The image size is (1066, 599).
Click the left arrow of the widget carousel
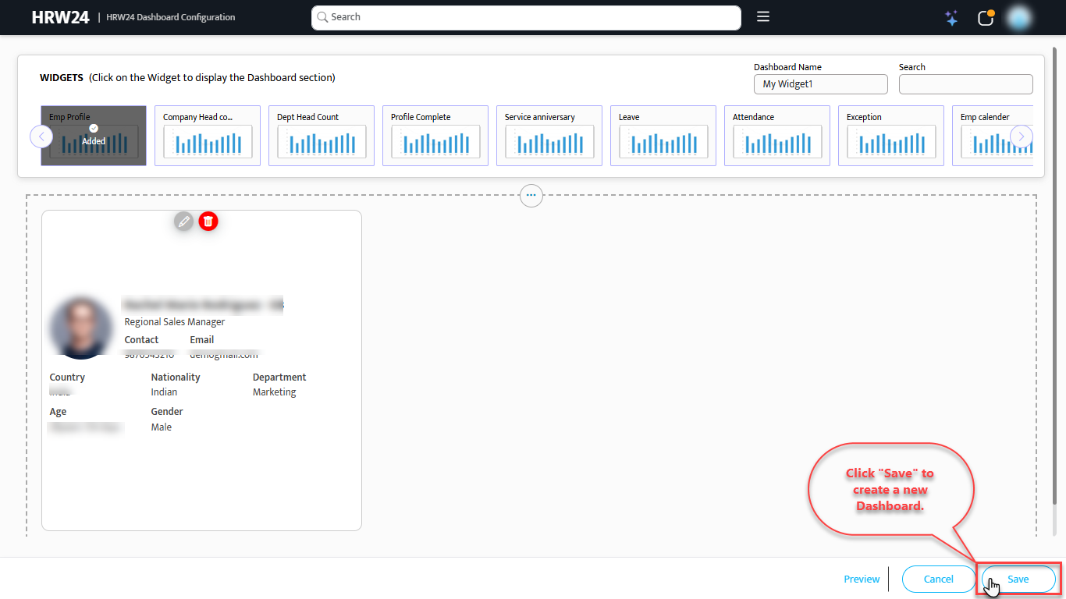(41, 136)
